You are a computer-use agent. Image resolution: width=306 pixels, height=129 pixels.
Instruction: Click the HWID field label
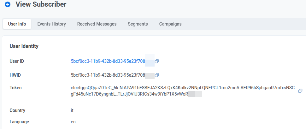(15, 75)
